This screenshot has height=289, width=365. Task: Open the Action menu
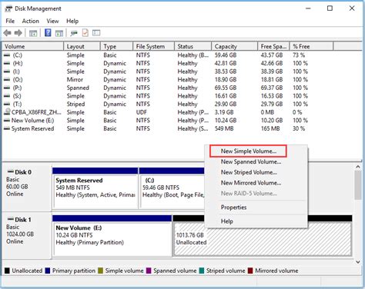click(31, 21)
